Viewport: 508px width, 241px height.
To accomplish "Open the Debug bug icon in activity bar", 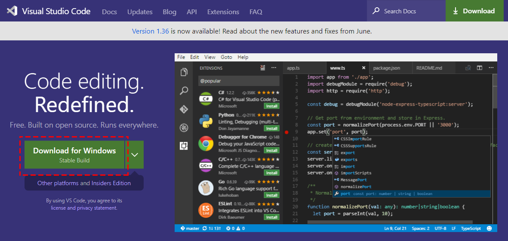I will click(x=184, y=128).
